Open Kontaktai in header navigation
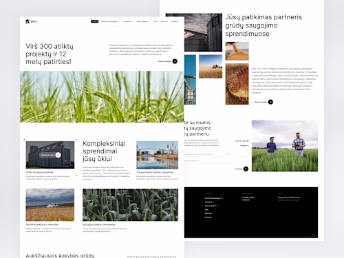The width and height of the screenshot is (344, 258). pyautogui.click(x=175, y=21)
